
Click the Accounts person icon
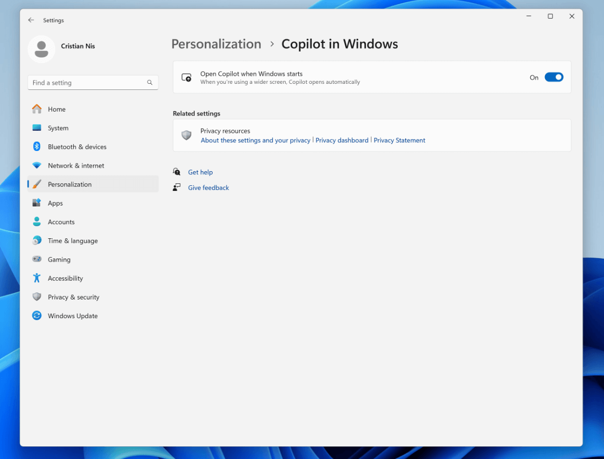(37, 222)
